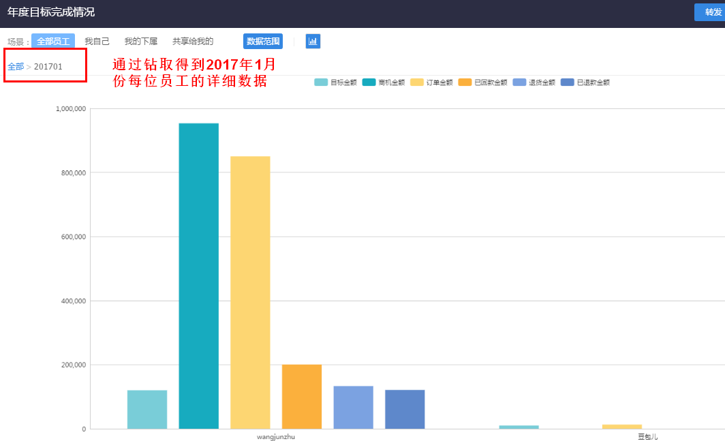Select the 全部员工 scene tab

point(53,42)
